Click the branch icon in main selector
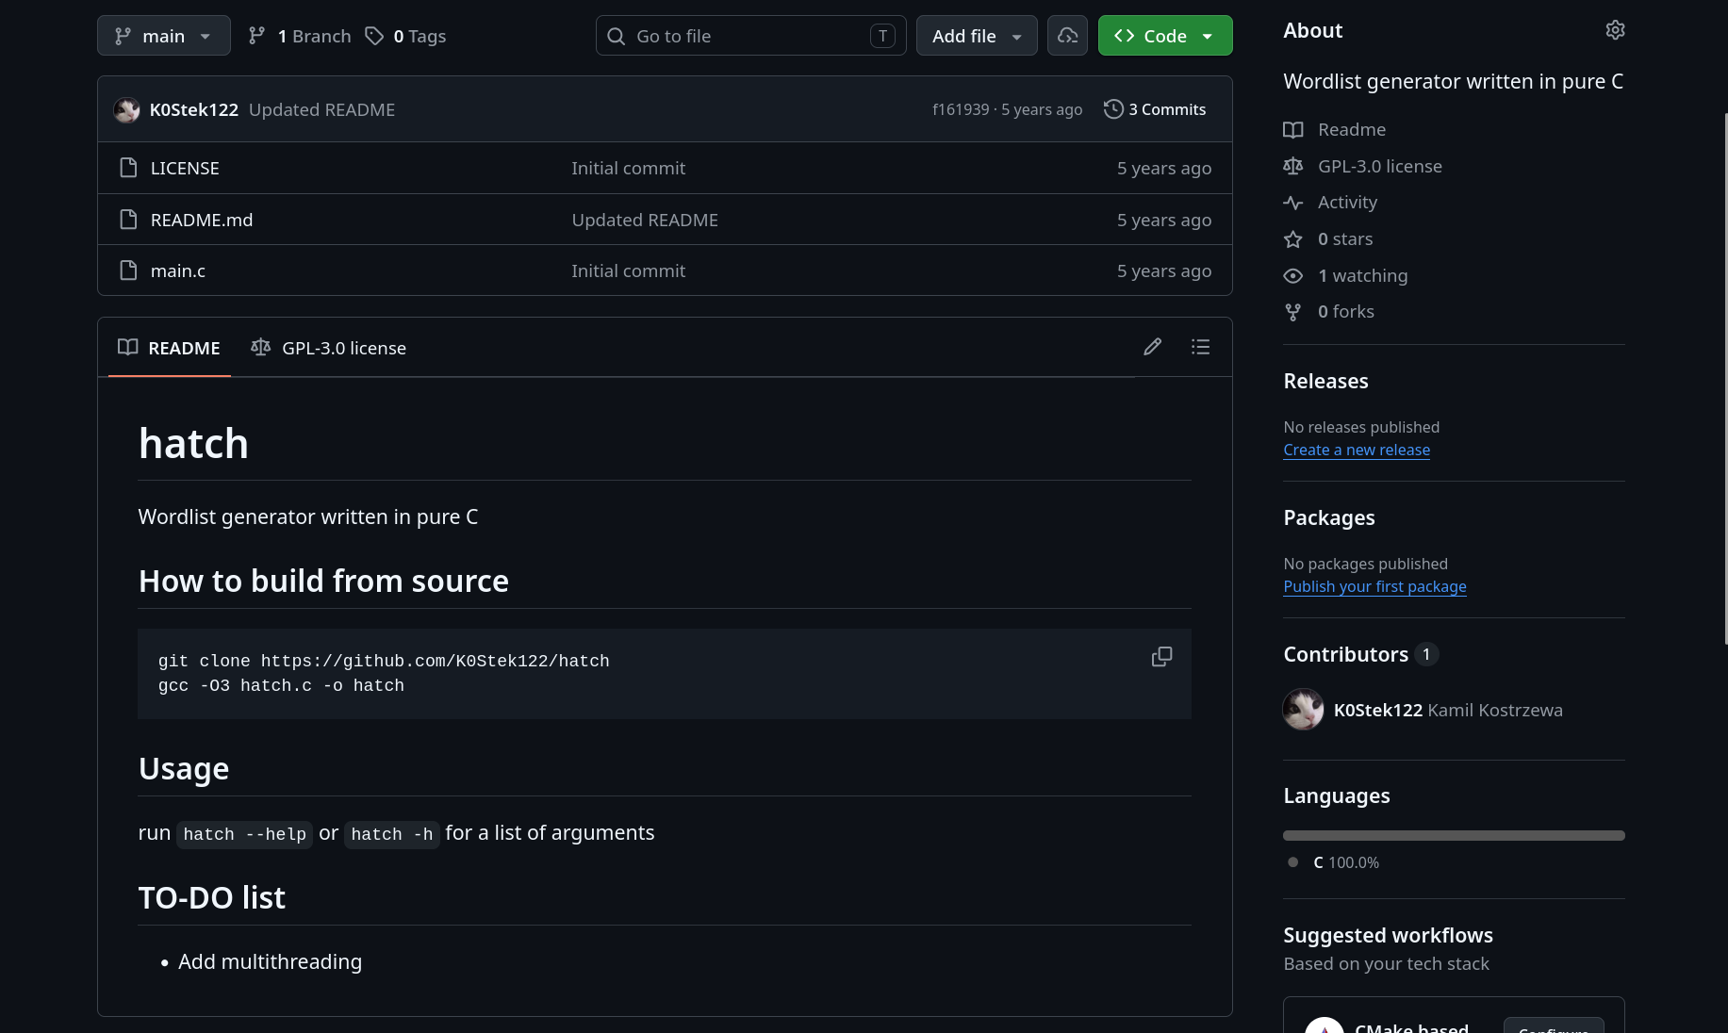 [123, 36]
